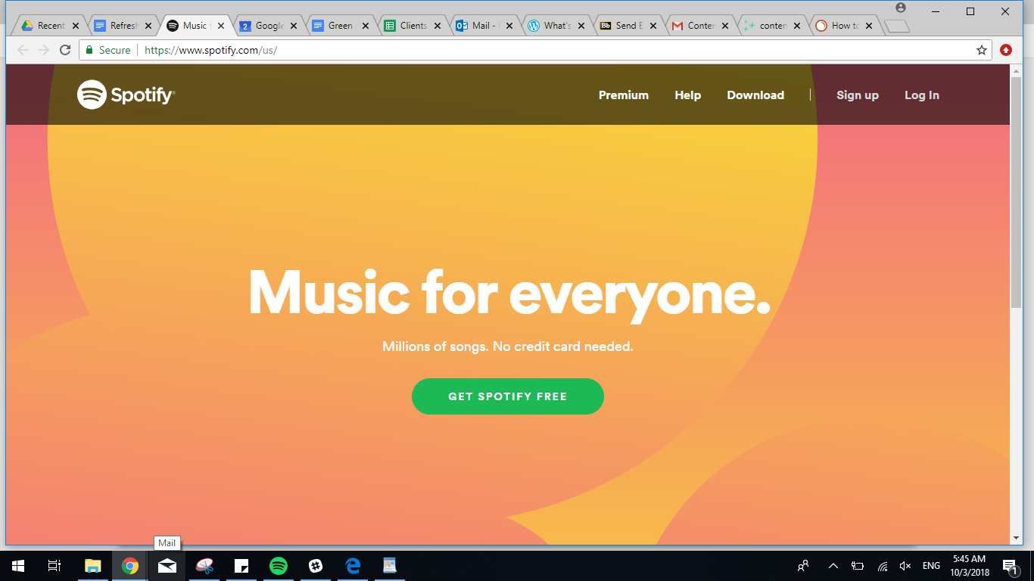Close the How to tab

[x=869, y=26]
